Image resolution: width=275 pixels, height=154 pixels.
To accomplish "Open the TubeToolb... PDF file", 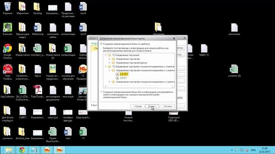I will click(x=37, y=91).
